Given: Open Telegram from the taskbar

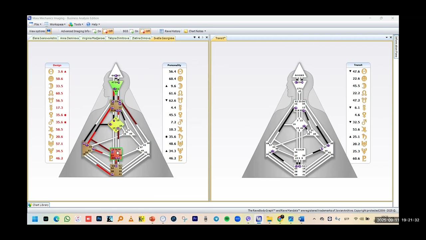Looking at the screenshot, I should coord(216,219).
